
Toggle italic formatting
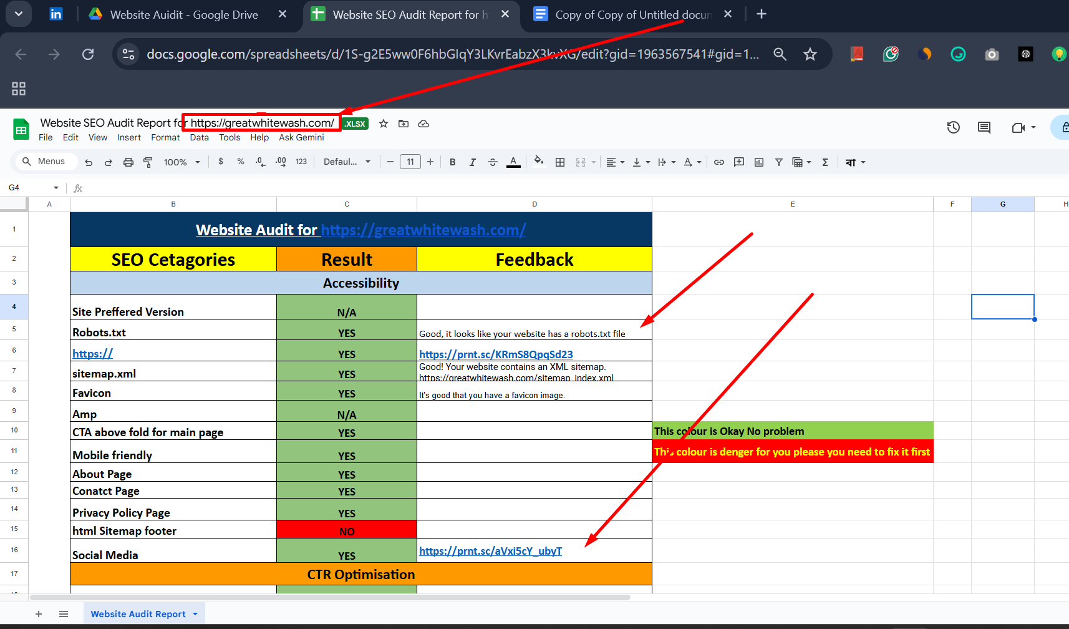tap(472, 162)
